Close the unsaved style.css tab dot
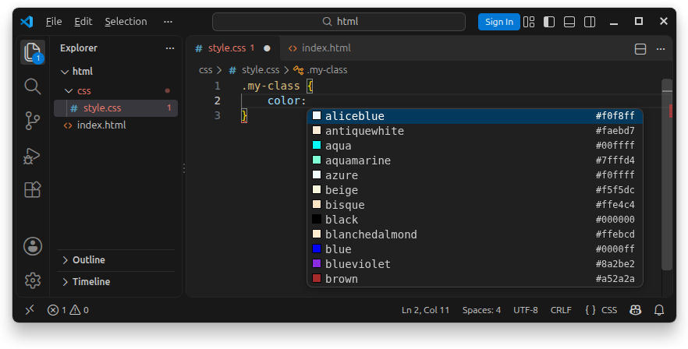This screenshot has height=349, width=688. [268, 48]
